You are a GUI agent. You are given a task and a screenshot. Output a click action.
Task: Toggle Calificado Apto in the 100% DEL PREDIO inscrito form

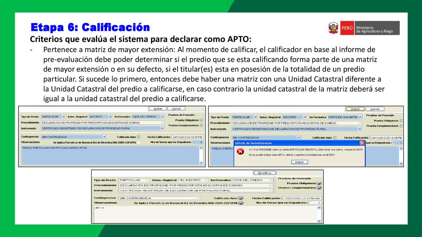(138, 137)
